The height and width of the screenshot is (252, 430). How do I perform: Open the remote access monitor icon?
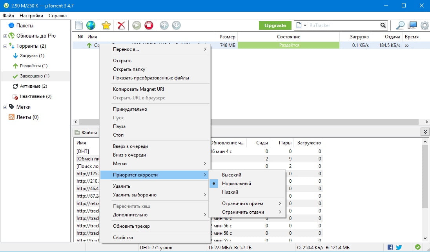(x=412, y=25)
